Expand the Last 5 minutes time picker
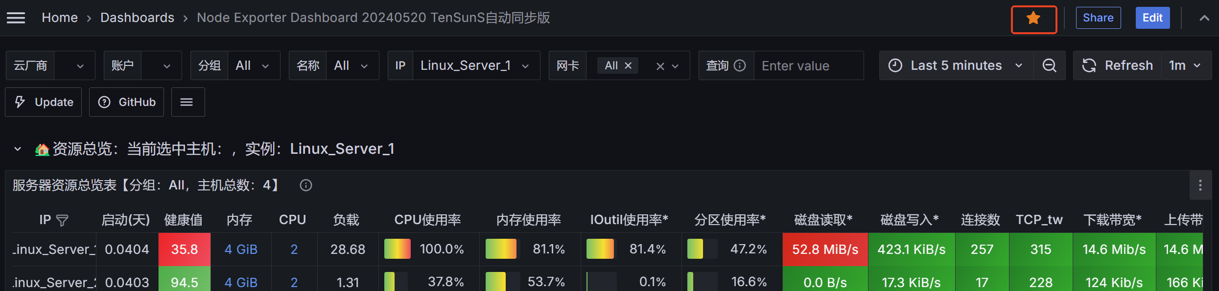Viewport: 1219px width, 291px height. (956, 65)
